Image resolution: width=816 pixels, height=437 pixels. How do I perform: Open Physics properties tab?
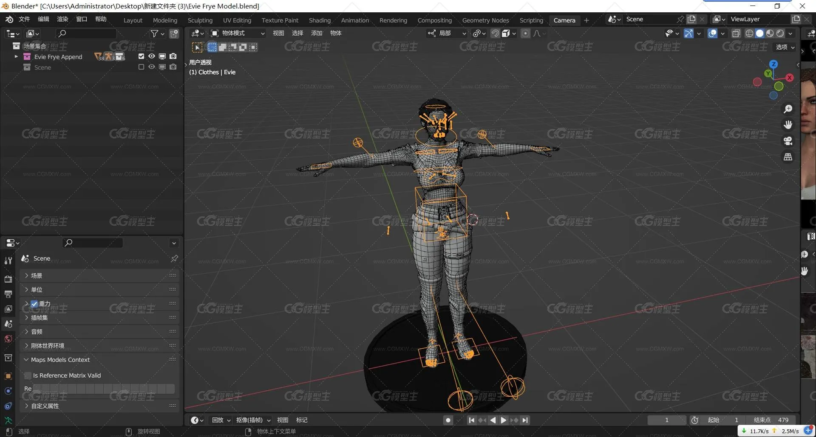point(8,391)
